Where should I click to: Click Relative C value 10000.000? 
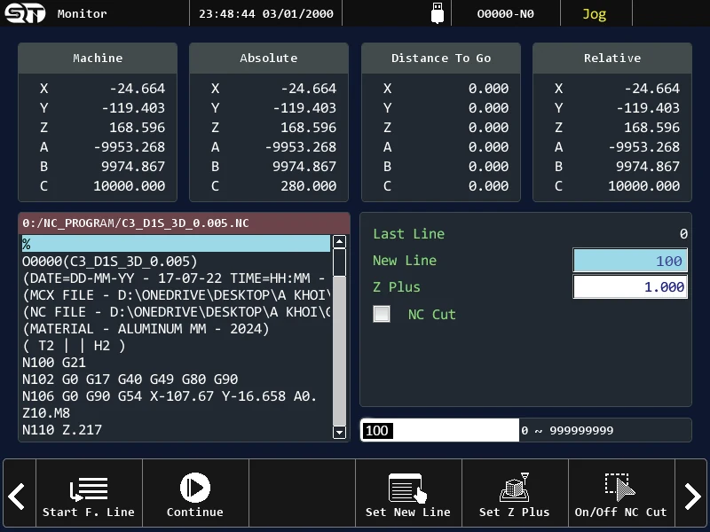[644, 186]
